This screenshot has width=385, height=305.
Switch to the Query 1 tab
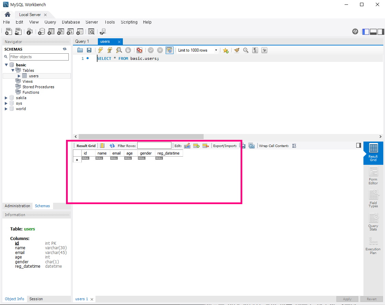(82, 41)
